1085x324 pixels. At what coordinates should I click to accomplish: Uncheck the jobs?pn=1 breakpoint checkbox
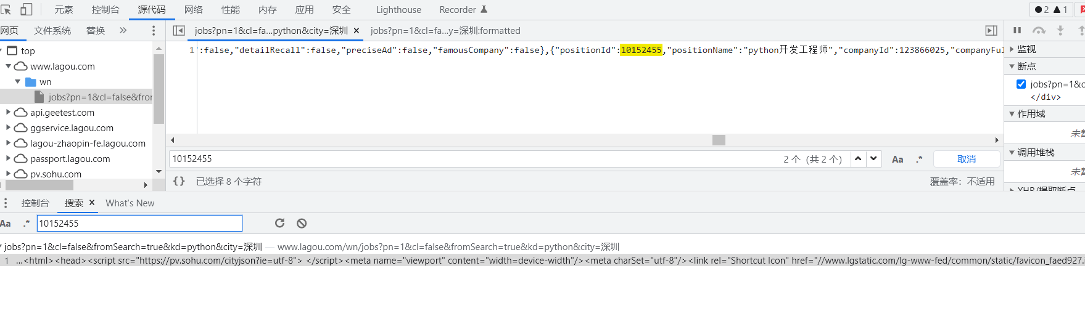pyautogui.click(x=1021, y=84)
